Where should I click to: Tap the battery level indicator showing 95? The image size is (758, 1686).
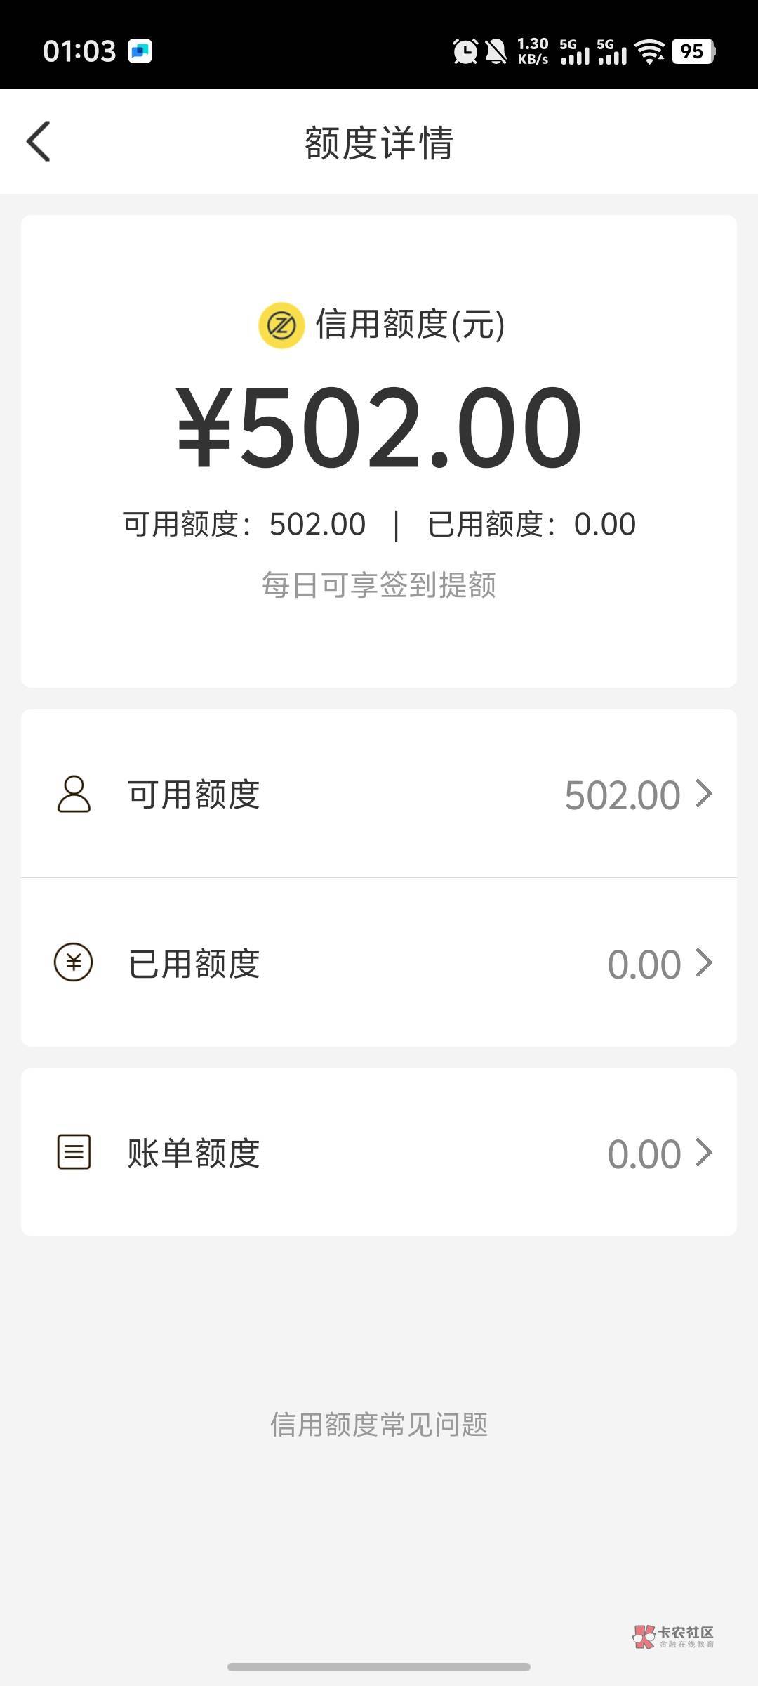coord(693,51)
